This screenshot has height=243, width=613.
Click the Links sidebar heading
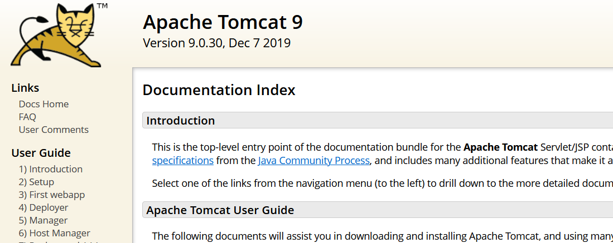[26, 88]
